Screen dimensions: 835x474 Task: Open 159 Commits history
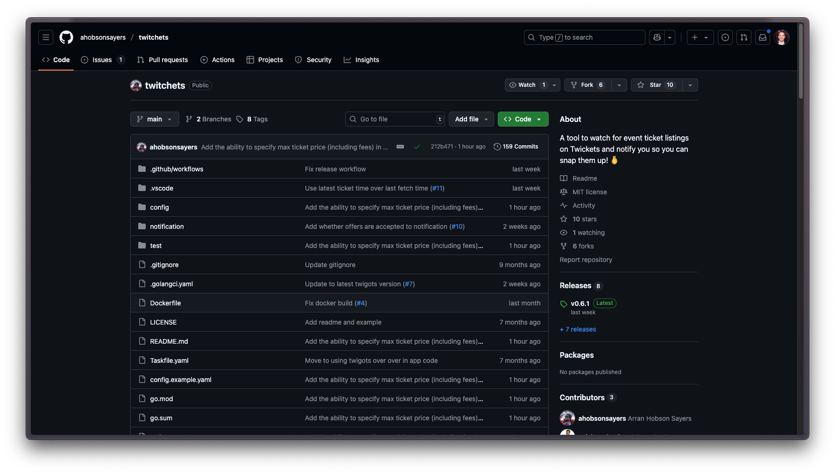tap(516, 147)
